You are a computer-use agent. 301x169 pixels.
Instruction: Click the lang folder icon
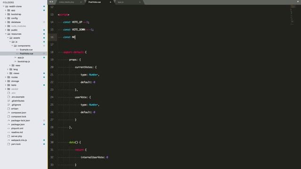click(11, 69)
